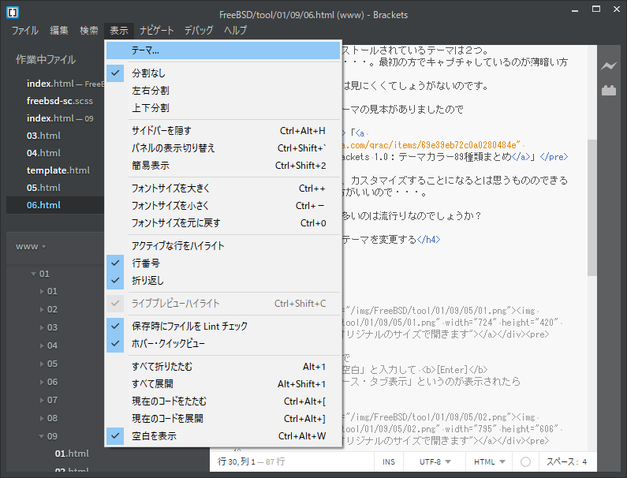Image resolution: width=627 pixels, height=478 pixels.
Task: Open UTF-8 encoding dropdown
Action: click(x=435, y=462)
